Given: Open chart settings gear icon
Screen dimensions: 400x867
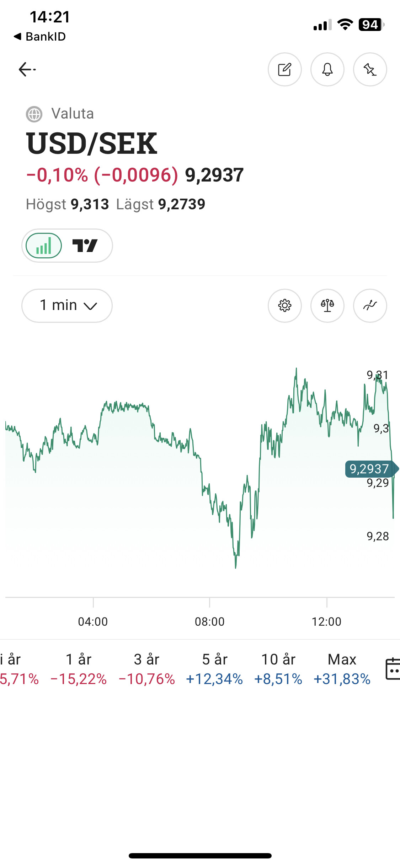Looking at the screenshot, I should (284, 305).
